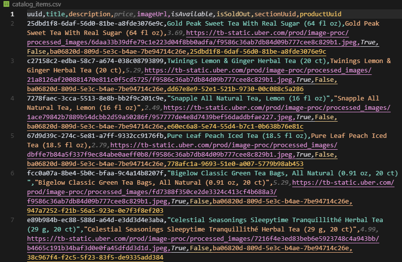Click productUuid 38c967f4-f2c5-5f23 value
Viewport: 402px width, 262px height.
95,258
